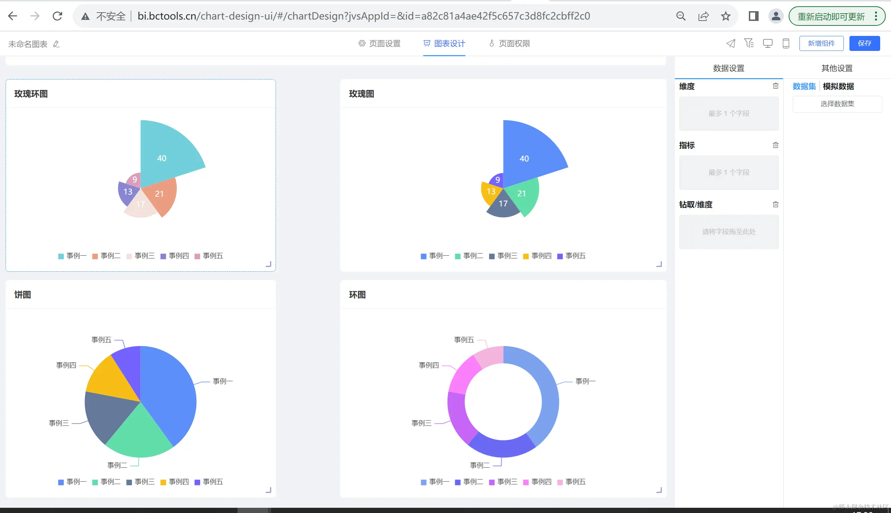Go to 页面设置 tab
891x513 pixels.
[x=380, y=43]
